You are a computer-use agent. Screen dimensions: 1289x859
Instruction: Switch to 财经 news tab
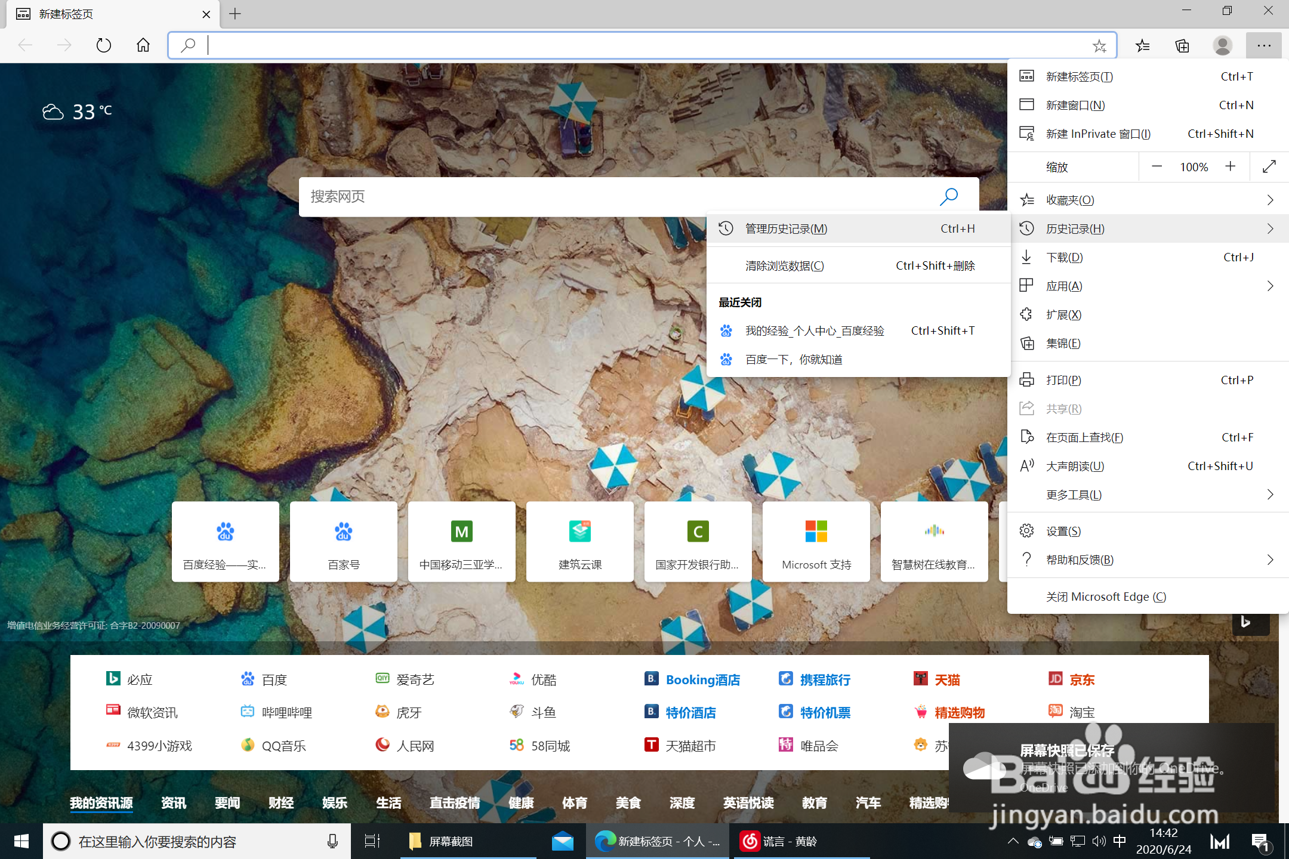click(x=281, y=803)
